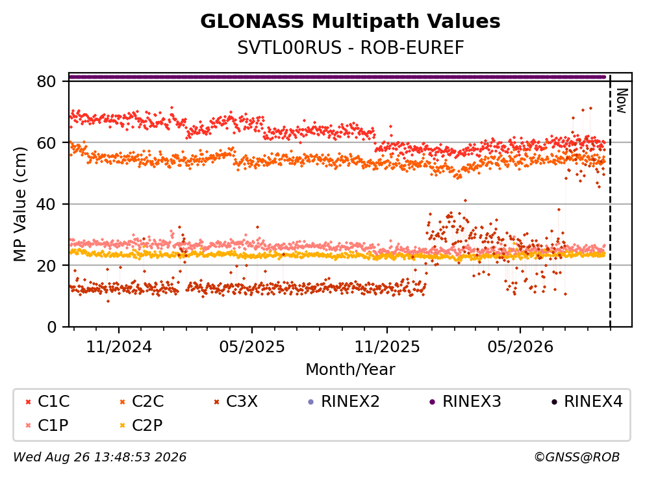
Task: Click the C1C legend entry
Action: (x=47, y=401)
